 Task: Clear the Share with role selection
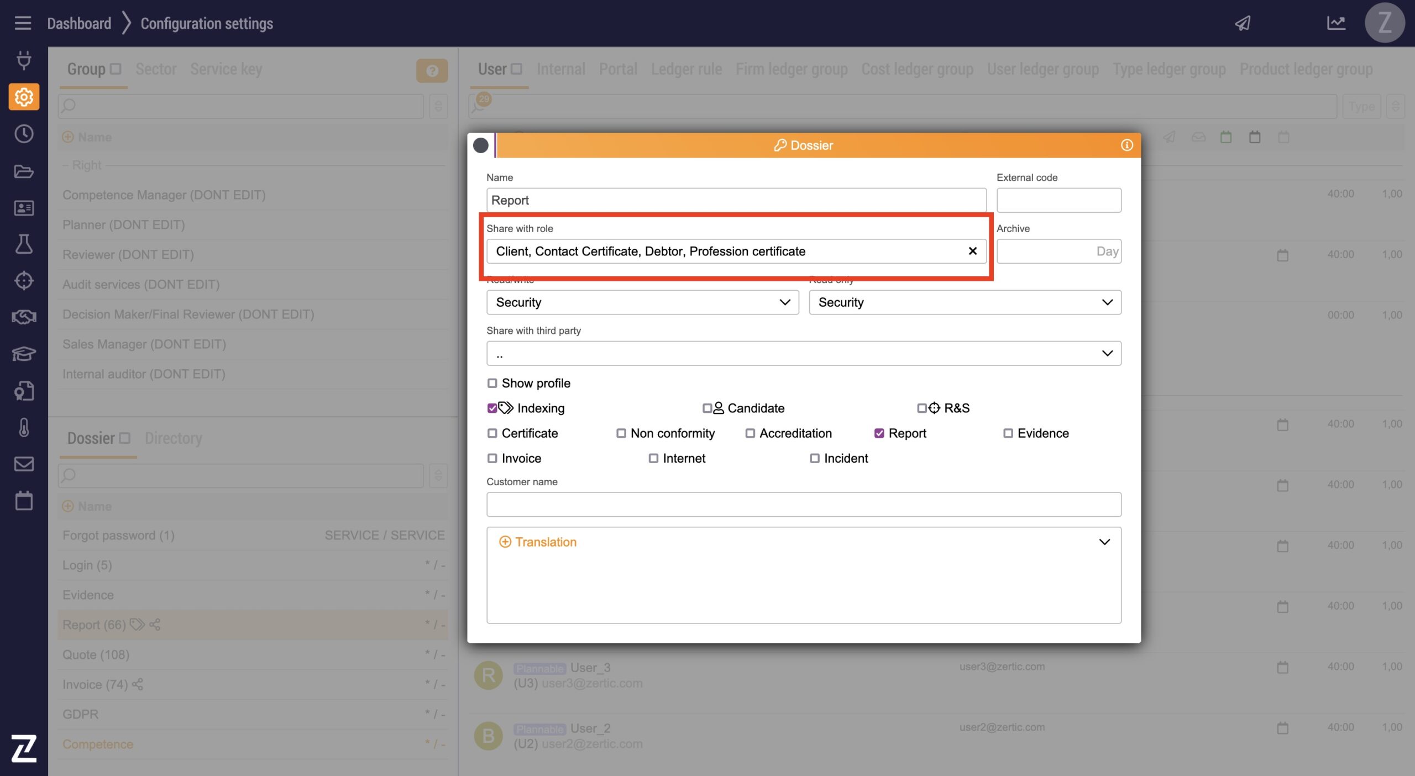coord(972,251)
